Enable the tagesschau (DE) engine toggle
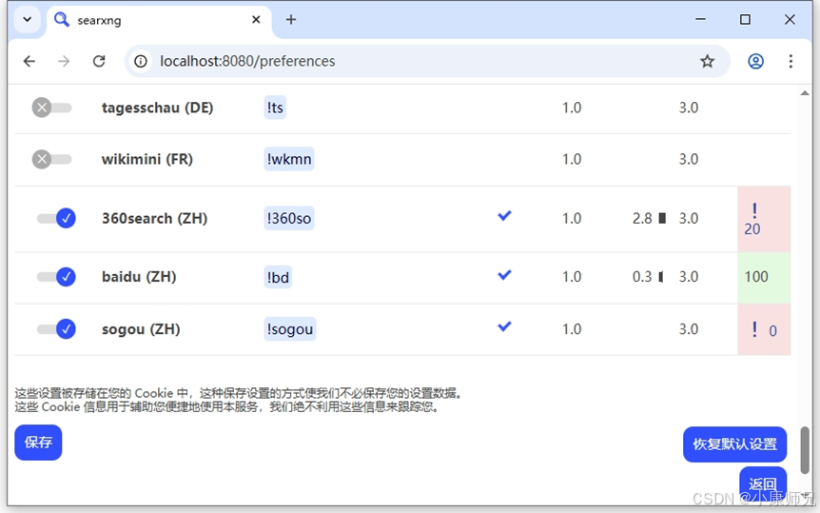Viewport: 820px width, 513px height. tap(51, 108)
